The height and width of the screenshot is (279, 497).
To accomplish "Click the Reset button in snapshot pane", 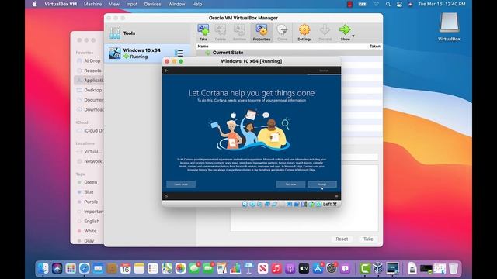I will click(342, 239).
